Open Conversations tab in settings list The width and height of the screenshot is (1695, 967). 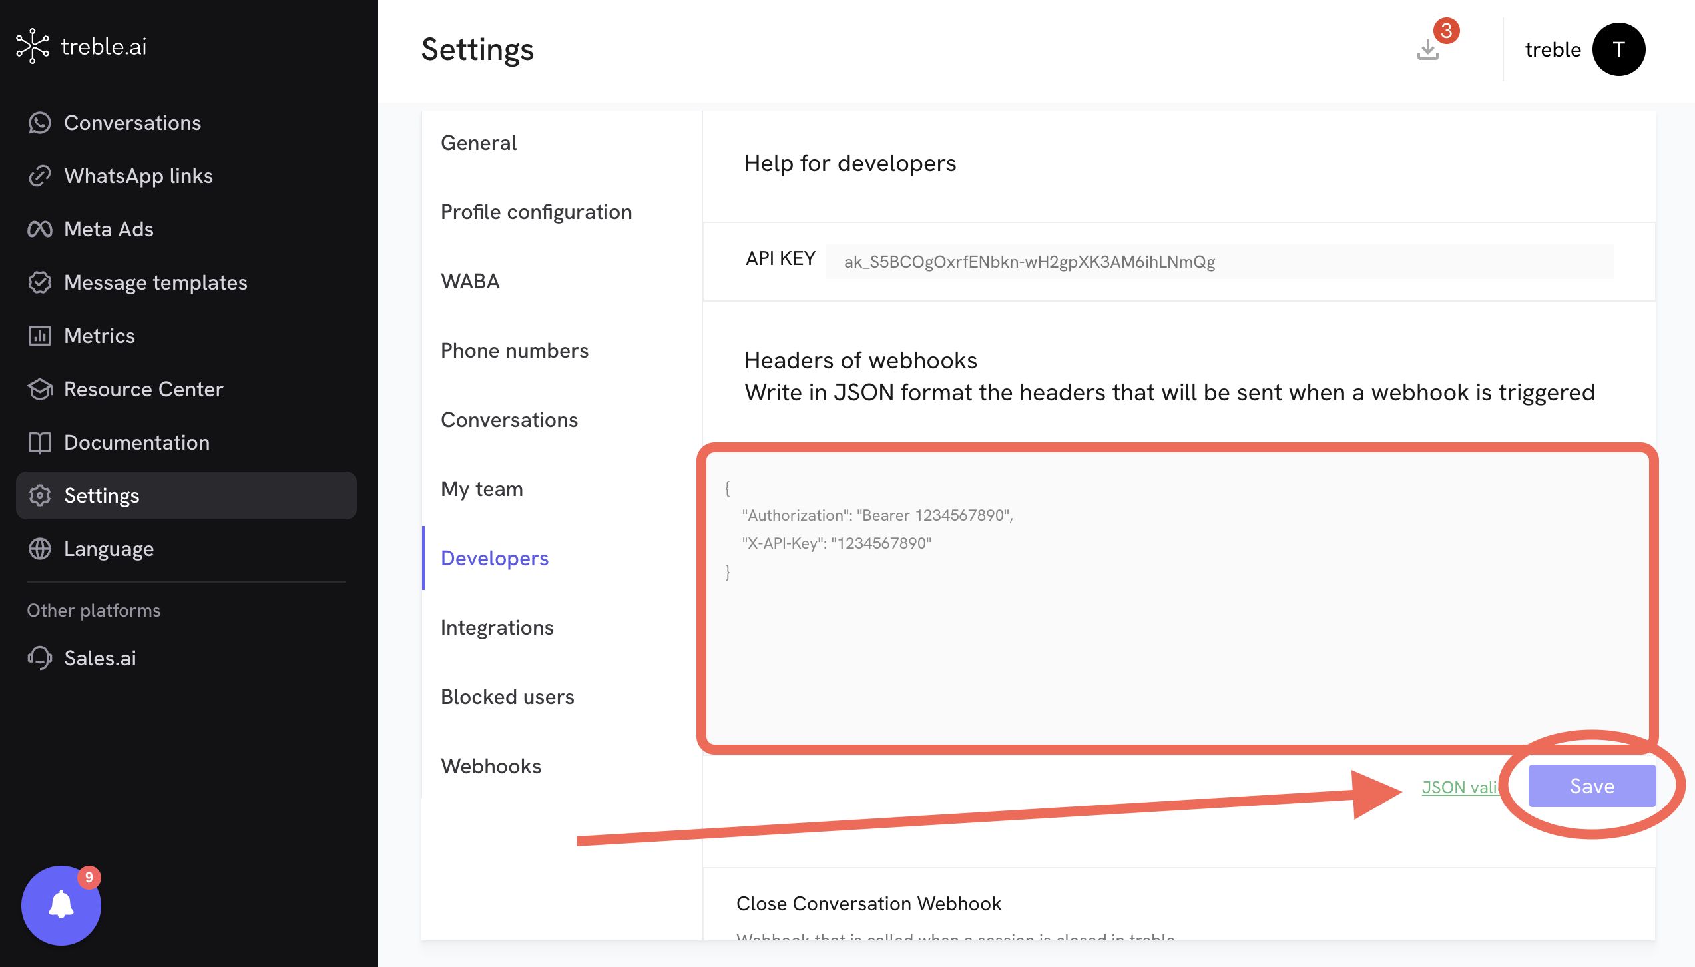coord(509,420)
